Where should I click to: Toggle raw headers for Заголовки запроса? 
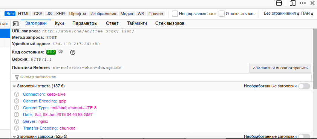point(304,136)
